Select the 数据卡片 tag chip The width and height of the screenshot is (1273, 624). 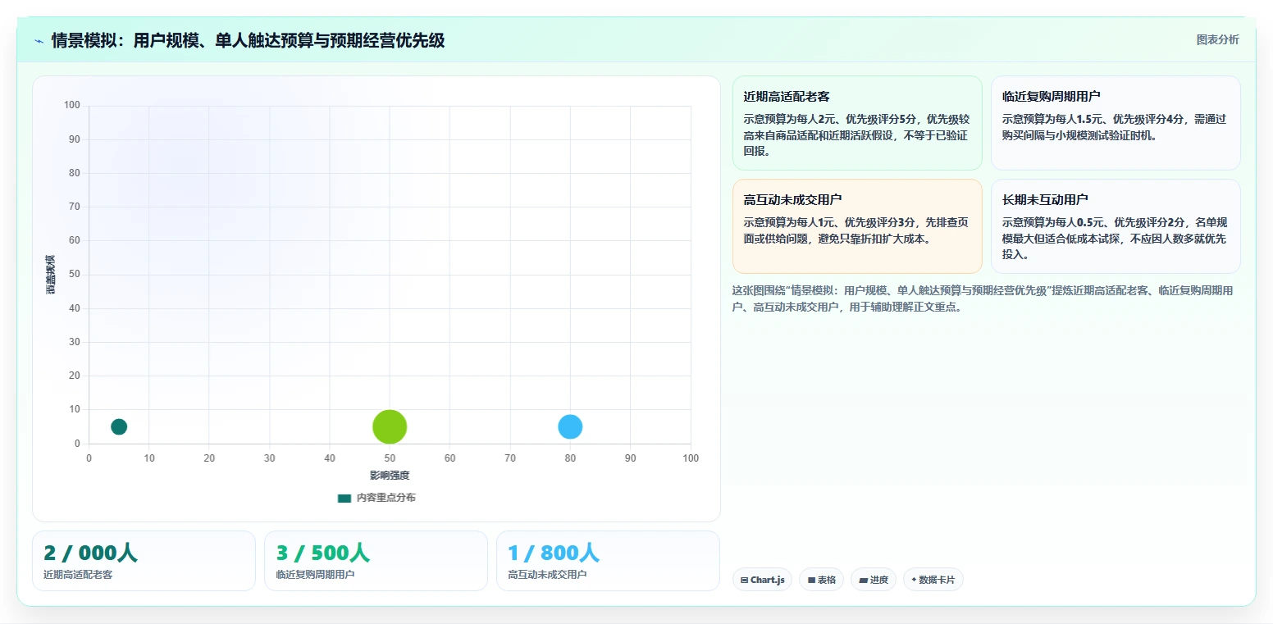[x=933, y=580]
